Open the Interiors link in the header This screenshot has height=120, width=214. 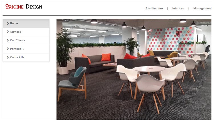pos(178,9)
